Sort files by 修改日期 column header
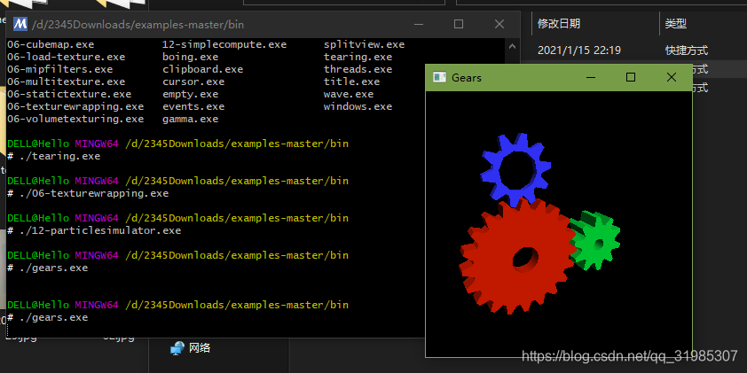The image size is (747, 373). click(559, 24)
